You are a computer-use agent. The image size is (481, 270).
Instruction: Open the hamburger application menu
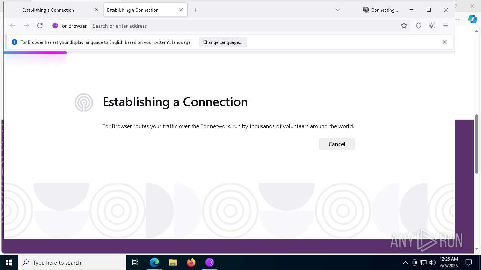446,25
